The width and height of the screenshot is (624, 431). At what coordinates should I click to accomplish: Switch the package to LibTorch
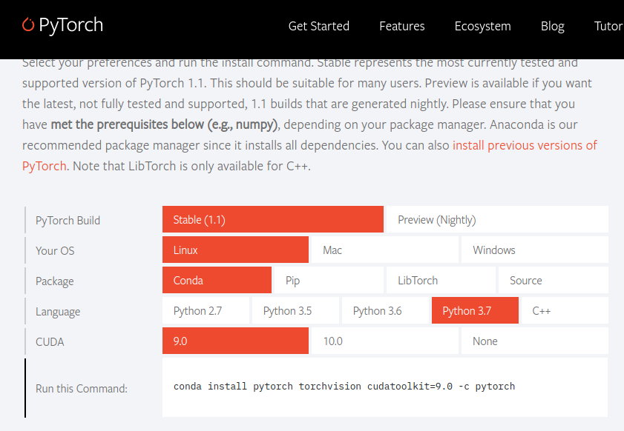[440, 280]
